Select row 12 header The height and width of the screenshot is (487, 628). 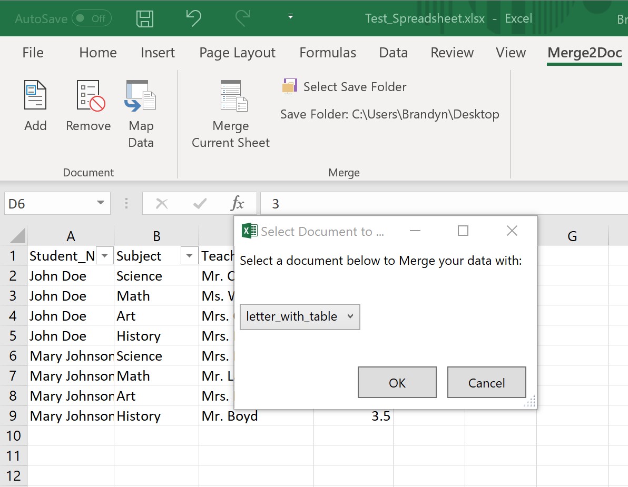coord(13,475)
